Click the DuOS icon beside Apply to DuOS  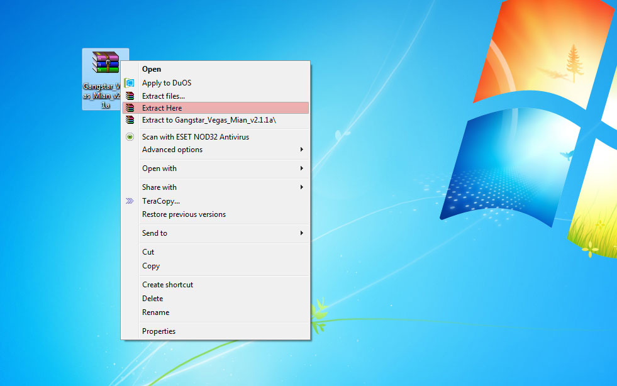[130, 82]
